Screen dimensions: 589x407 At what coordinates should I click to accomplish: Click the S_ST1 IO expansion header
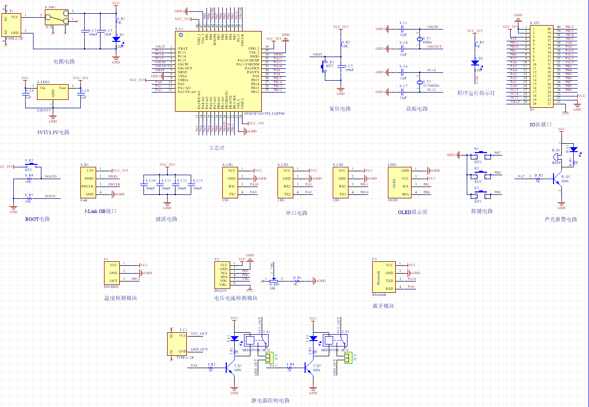pos(541,66)
